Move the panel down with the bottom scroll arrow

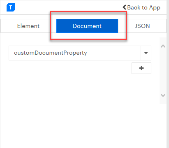point(163,95)
